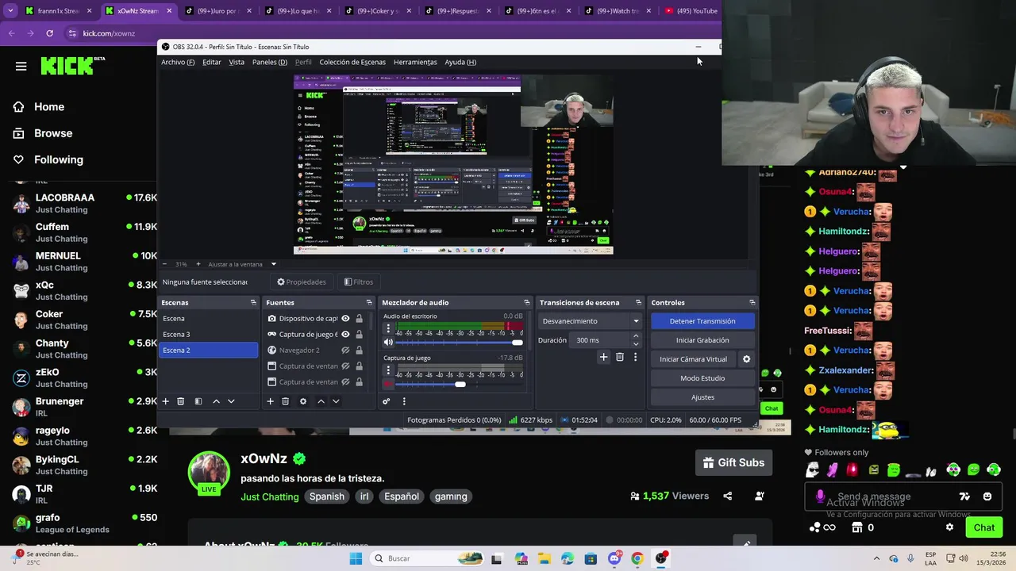Unmute Captura de juego audio speaker

[388, 384]
